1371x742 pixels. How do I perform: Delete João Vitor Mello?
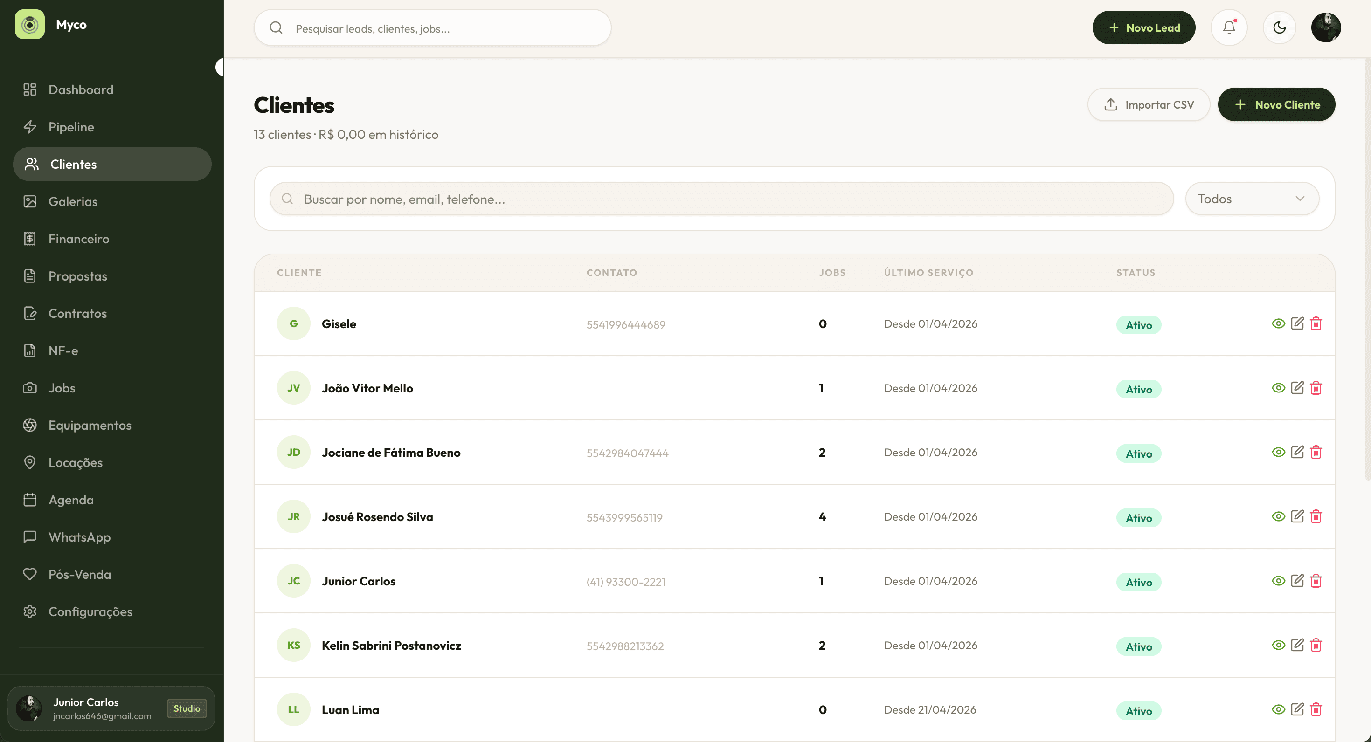point(1316,388)
